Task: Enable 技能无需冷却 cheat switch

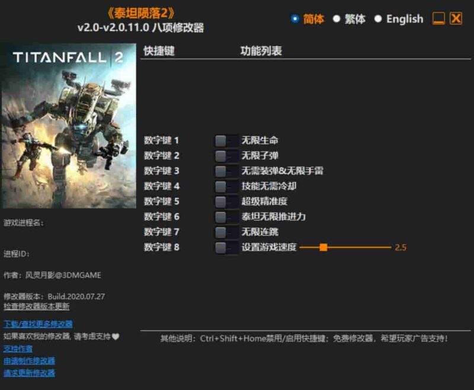Action: 222,186
